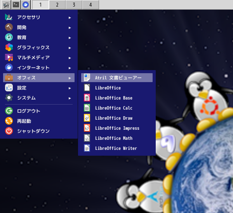Expand the 教育 submenu arrow

tap(70, 38)
